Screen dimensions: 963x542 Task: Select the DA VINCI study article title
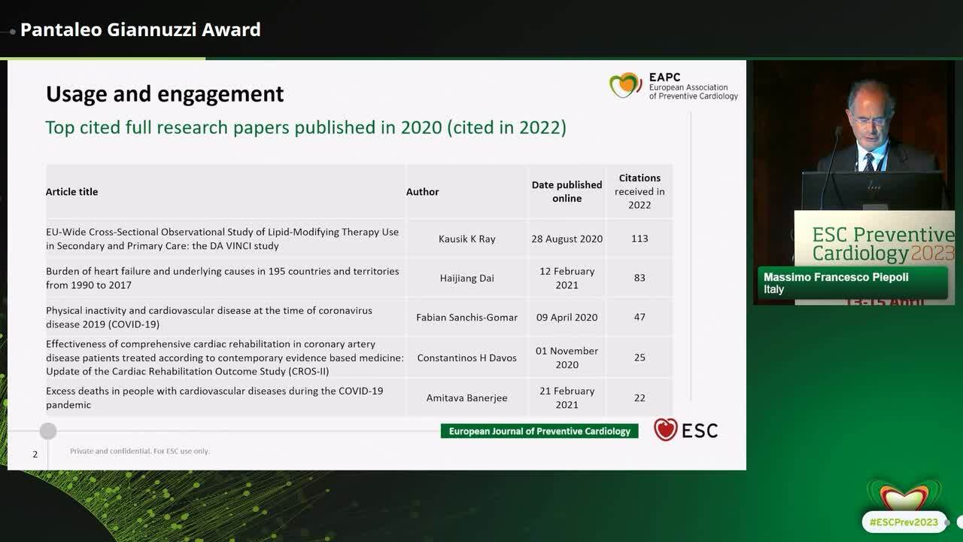(222, 239)
